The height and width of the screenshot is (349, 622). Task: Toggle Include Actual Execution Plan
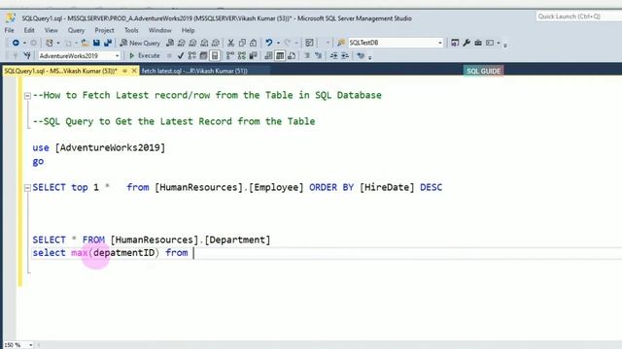pyautogui.click(x=230, y=56)
